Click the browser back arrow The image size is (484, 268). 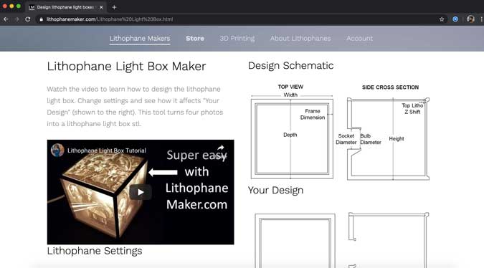(6, 19)
